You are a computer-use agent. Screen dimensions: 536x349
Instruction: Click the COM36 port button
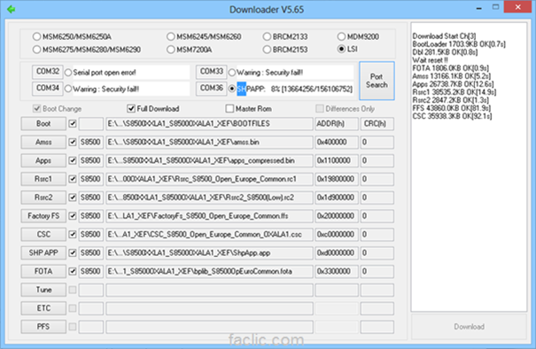pos(211,89)
